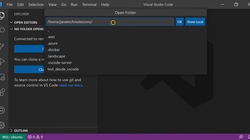Screen dimensions: 250x140
Task: Select the test_desde_vscode folder entry
Action: click(125, 69)
